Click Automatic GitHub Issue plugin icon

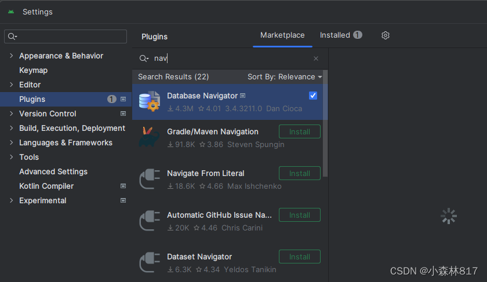point(150,220)
